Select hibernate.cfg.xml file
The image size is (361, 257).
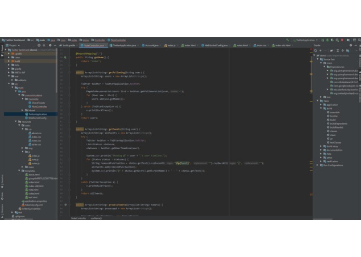pyautogui.click(x=32, y=205)
